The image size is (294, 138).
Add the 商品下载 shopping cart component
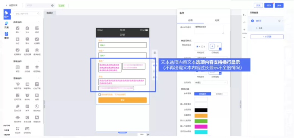click(x=17, y=86)
